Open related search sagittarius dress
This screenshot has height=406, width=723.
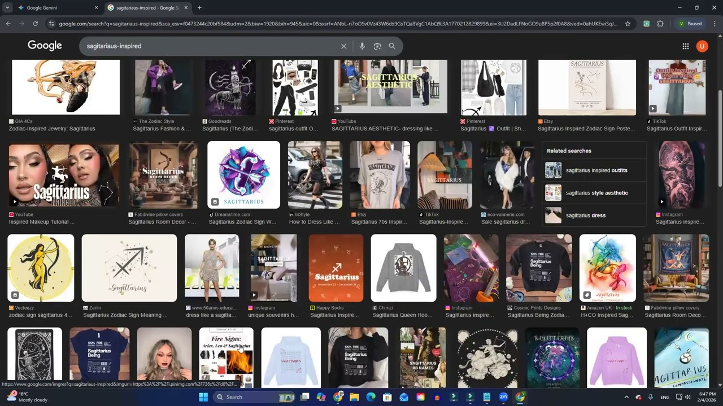pos(594,215)
